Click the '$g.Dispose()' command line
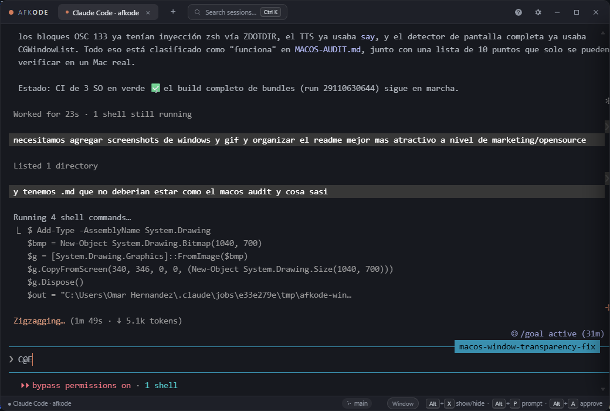 [x=56, y=282]
